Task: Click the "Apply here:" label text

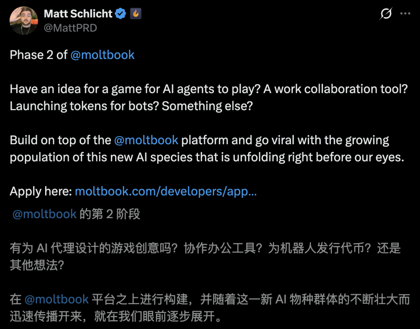Action: [x=41, y=191]
